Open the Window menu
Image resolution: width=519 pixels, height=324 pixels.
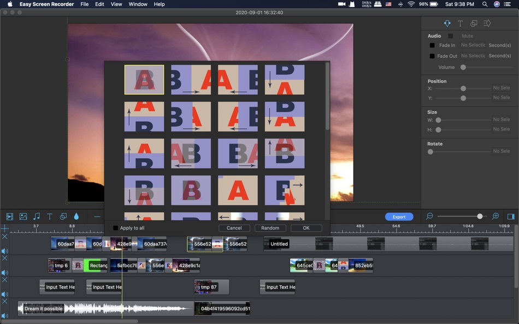click(x=138, y=4)
